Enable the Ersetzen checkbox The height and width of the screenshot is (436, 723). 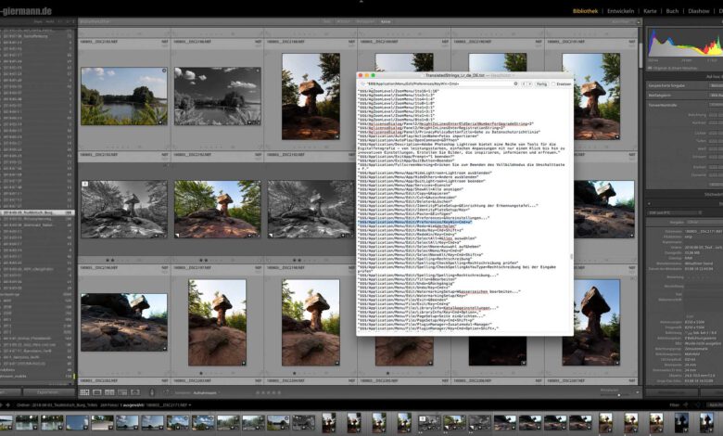(554, 83)
